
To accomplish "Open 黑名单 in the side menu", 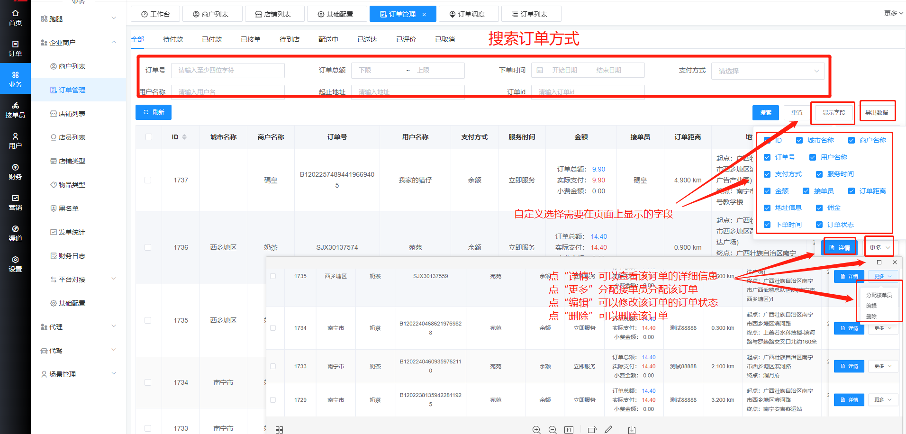I will [69, 208].
